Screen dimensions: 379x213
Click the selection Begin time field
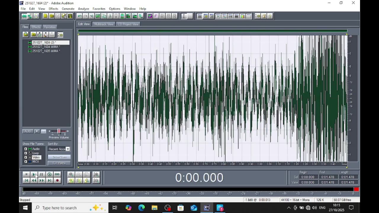[x=308, y=177]
